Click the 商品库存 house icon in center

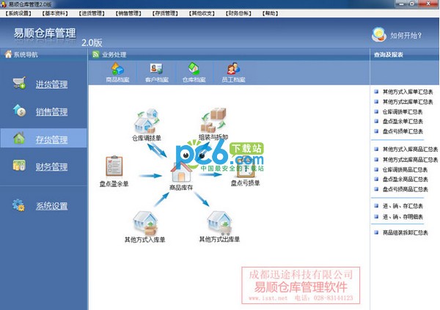181,171
